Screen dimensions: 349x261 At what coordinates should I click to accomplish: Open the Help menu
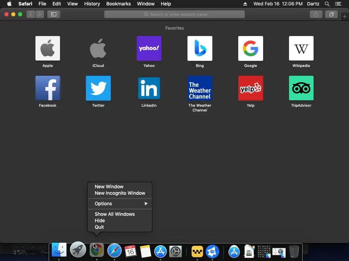click(x=166, y=4)
